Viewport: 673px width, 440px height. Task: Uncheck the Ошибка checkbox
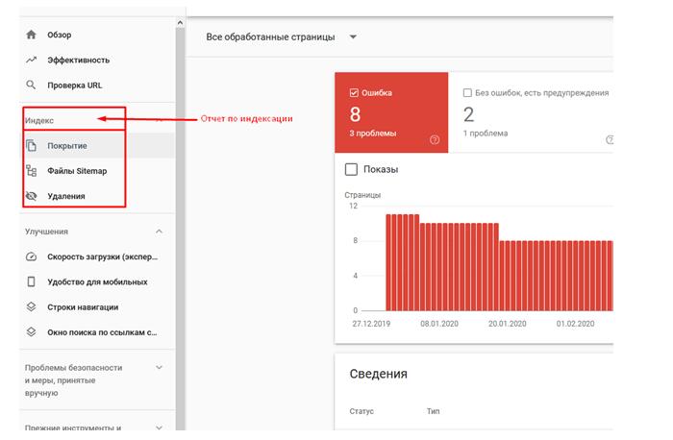[x=354, y=93]
